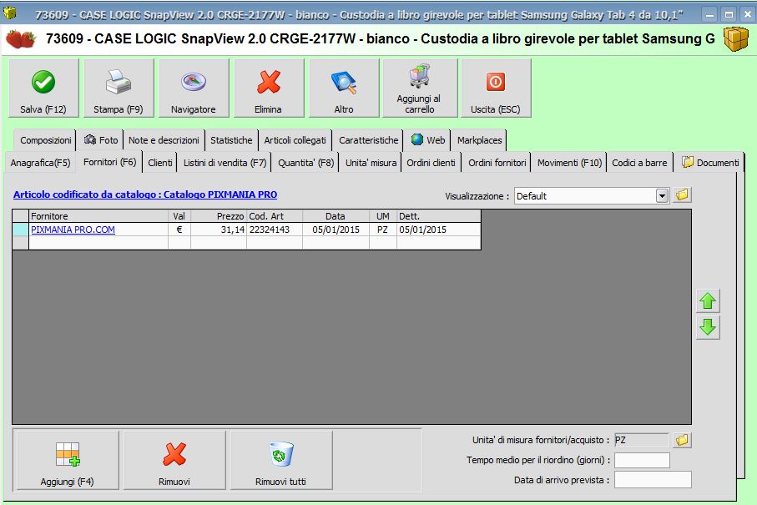Screen dimensions: 757x505
Task: Open the Movimenti (F10) tab
Action: pos(570,163)
